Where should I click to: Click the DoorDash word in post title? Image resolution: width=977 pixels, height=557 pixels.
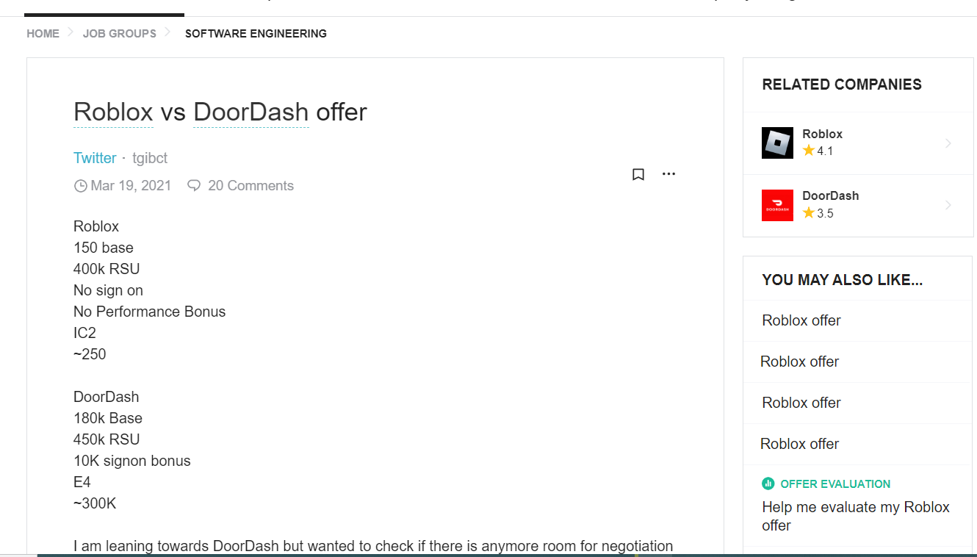click(x=250, y=112)
